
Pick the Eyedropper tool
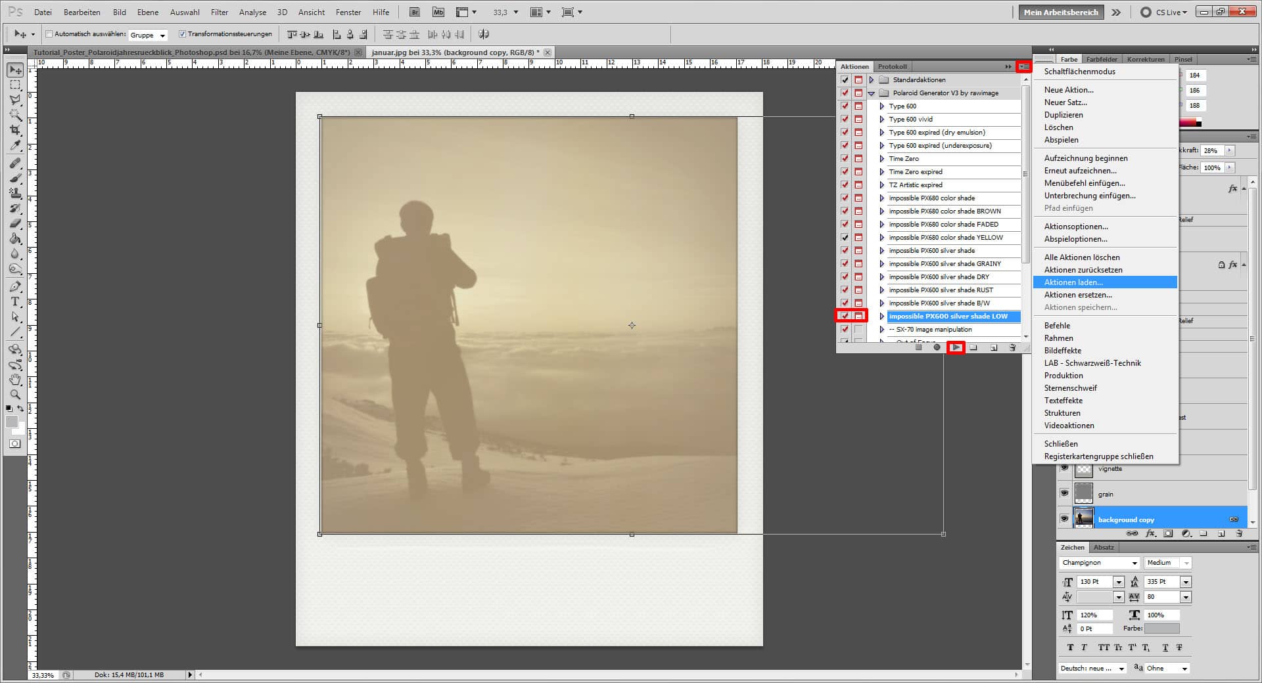point(15,146)
